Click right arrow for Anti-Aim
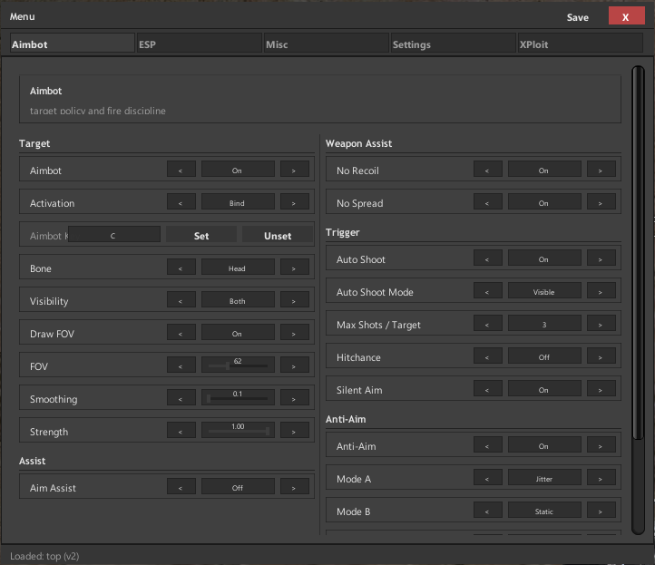655x565 pixels. click(601, 445)
